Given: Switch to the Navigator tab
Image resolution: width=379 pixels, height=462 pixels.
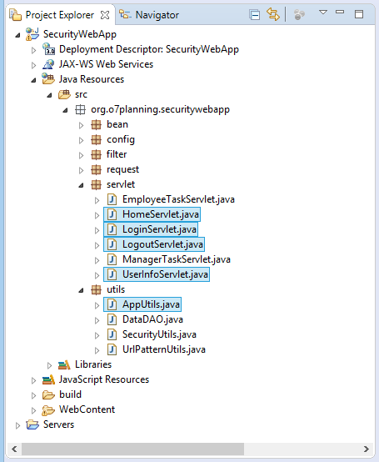Looking at the screenshot, I should [149, 15].
